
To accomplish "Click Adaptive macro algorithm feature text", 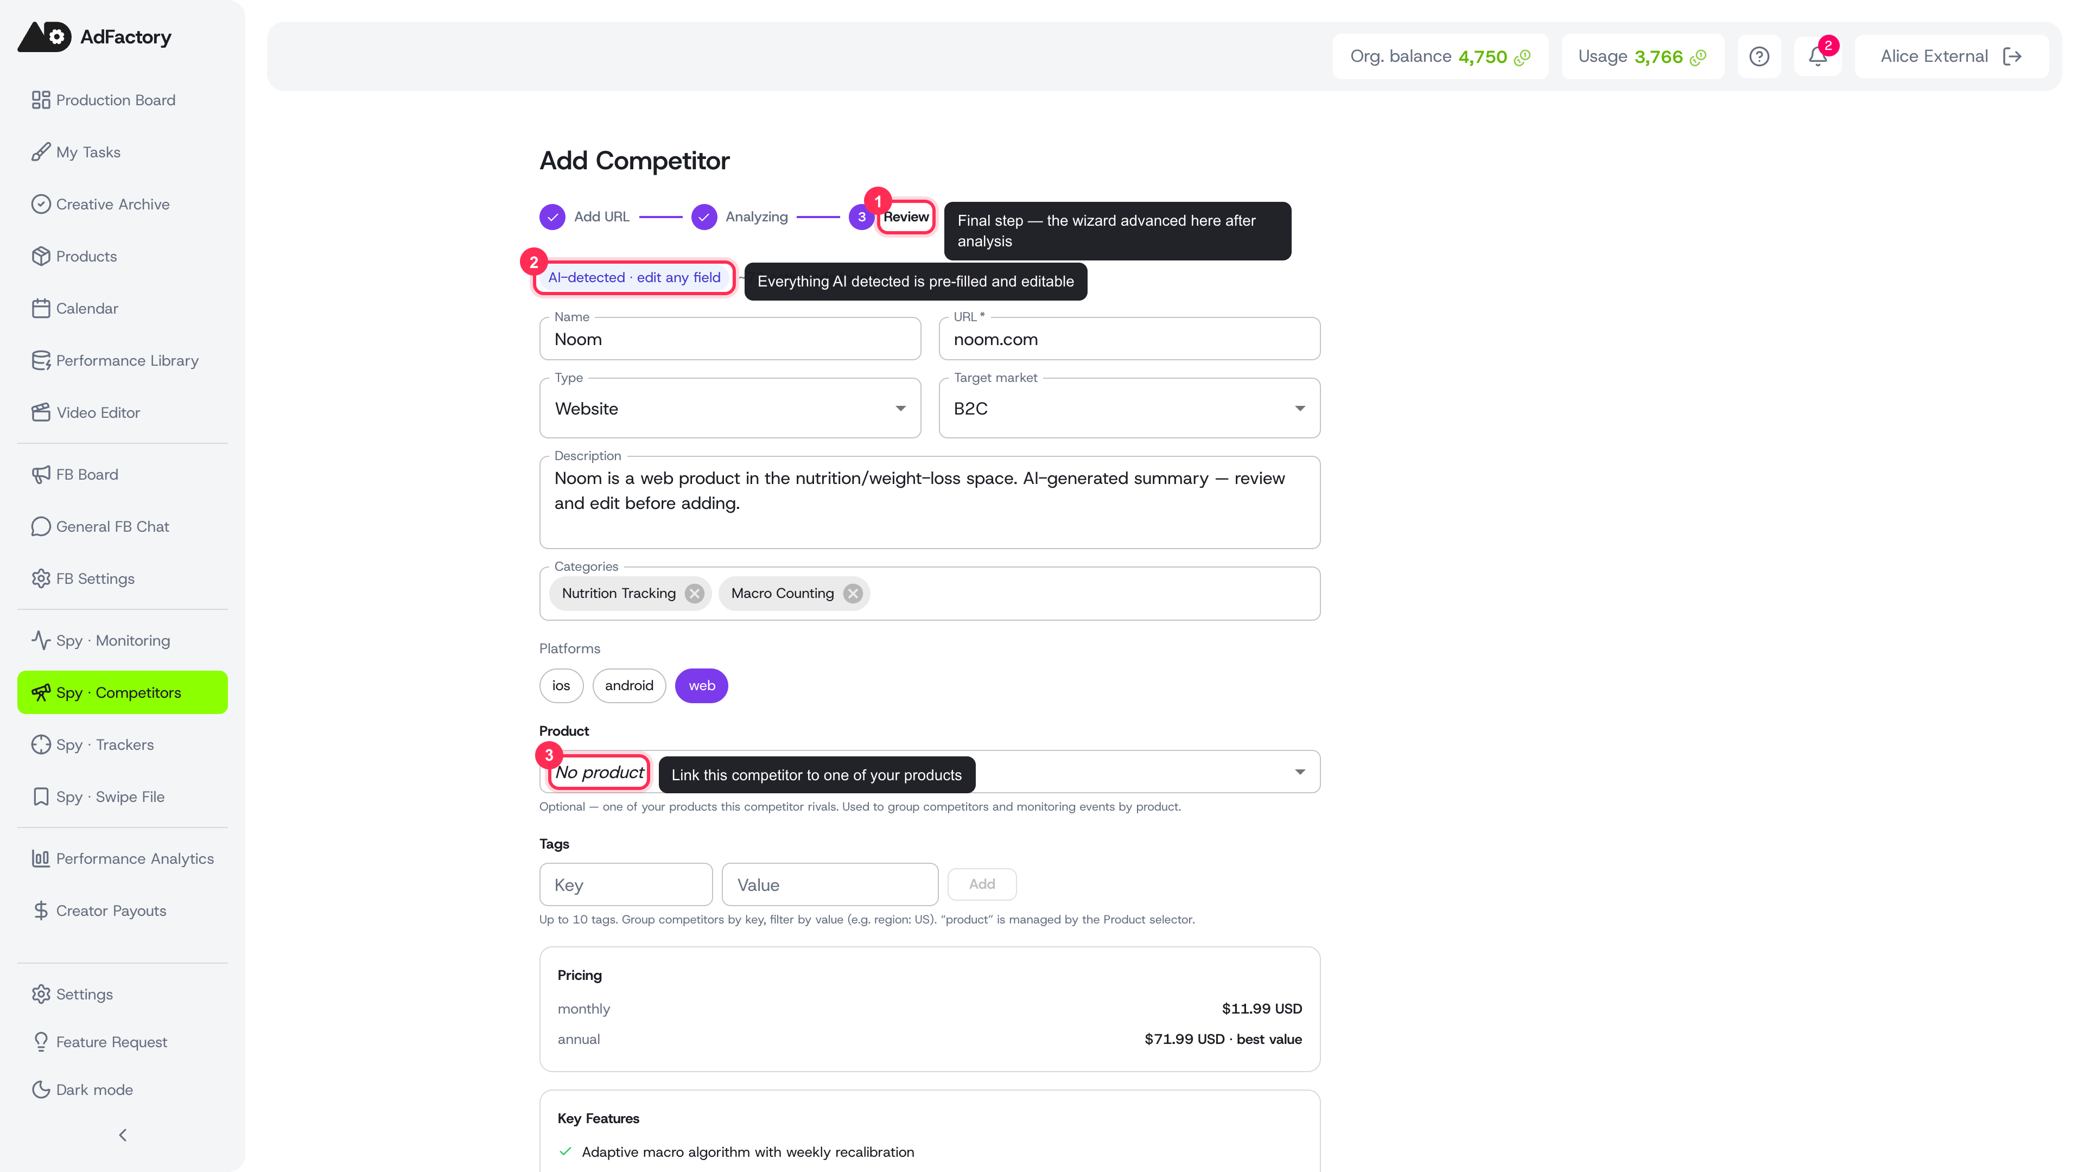I will click(747, 1152).
